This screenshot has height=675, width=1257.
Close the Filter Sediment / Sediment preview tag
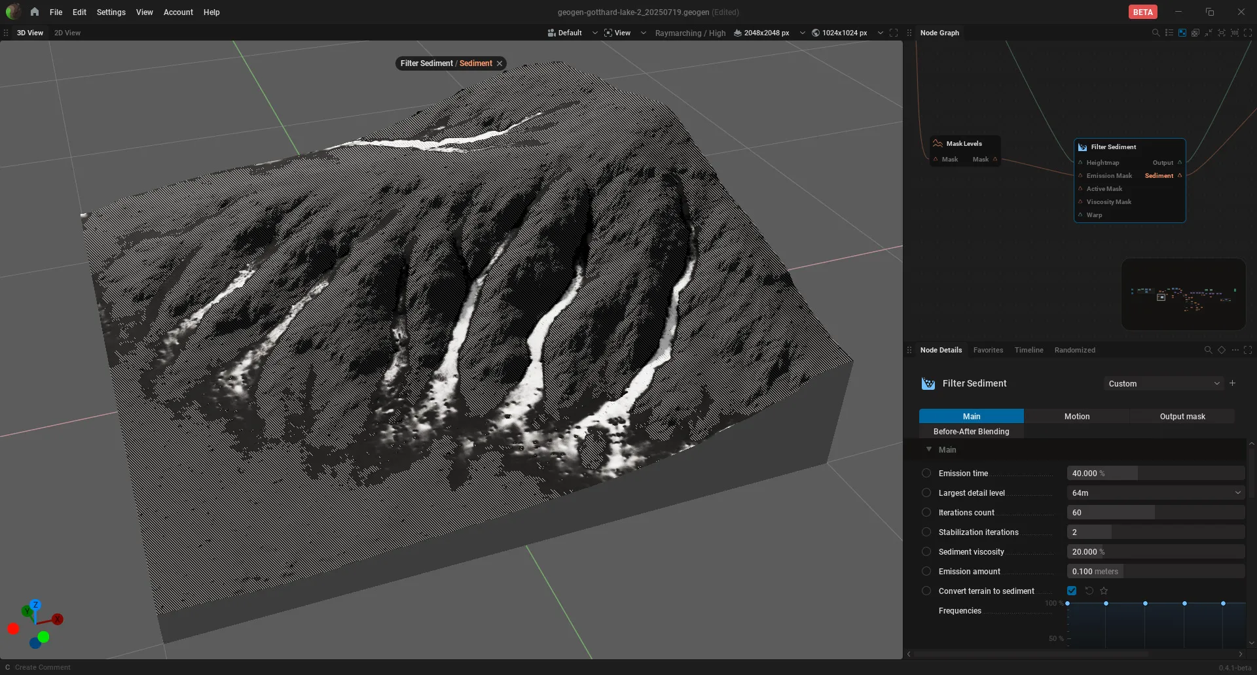point(500,63)
